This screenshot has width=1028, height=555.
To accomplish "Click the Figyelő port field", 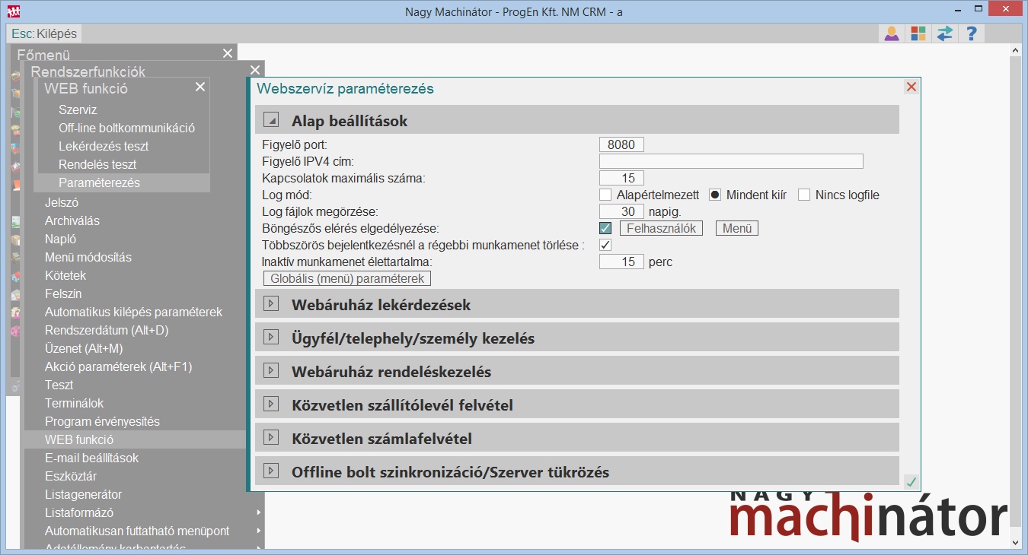I will [x=622, y=144].
